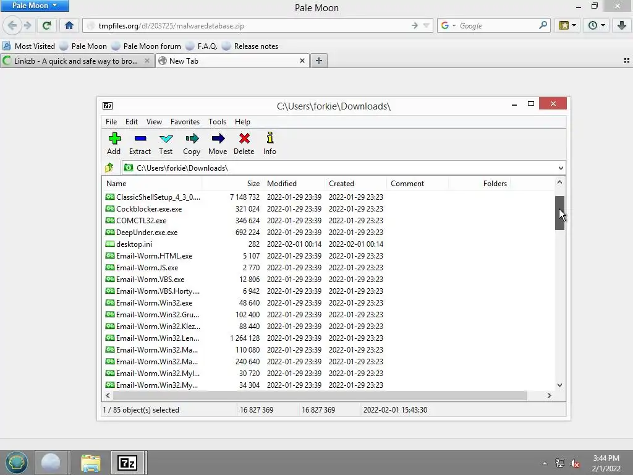Open the Edit menu
This screenshot has height=475, width=633.
coord(132,122)
